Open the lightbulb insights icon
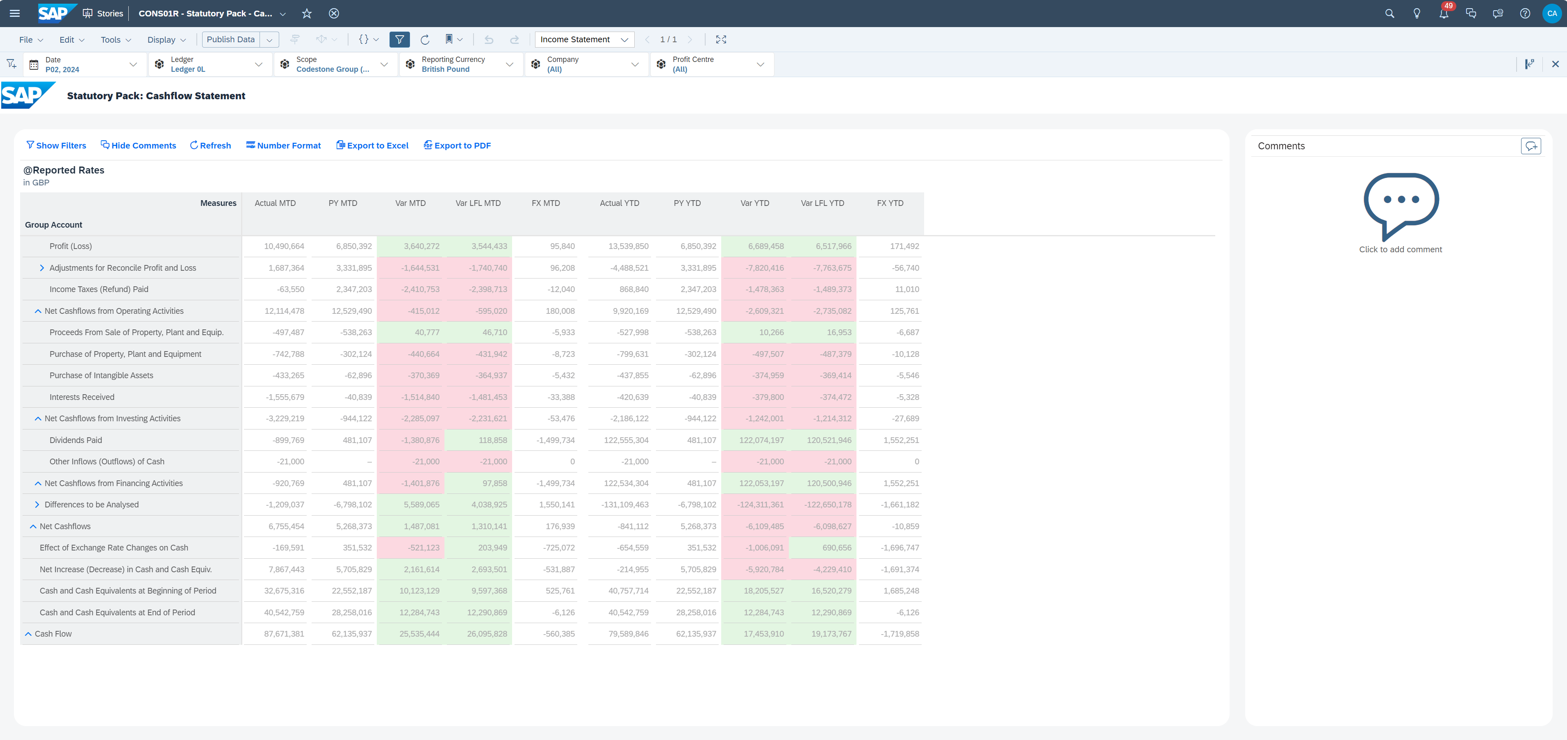Screen dimensions: 1567x740 coord(1417,14)
